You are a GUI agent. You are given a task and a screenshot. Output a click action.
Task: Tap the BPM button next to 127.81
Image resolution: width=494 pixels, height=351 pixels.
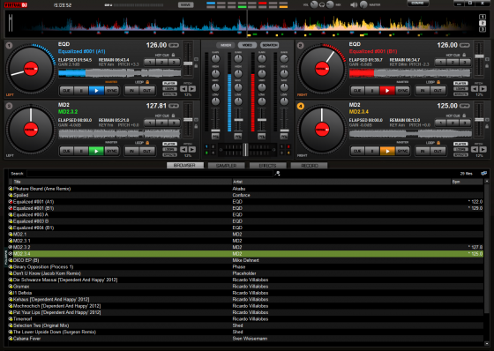click(x=174, y=106)
